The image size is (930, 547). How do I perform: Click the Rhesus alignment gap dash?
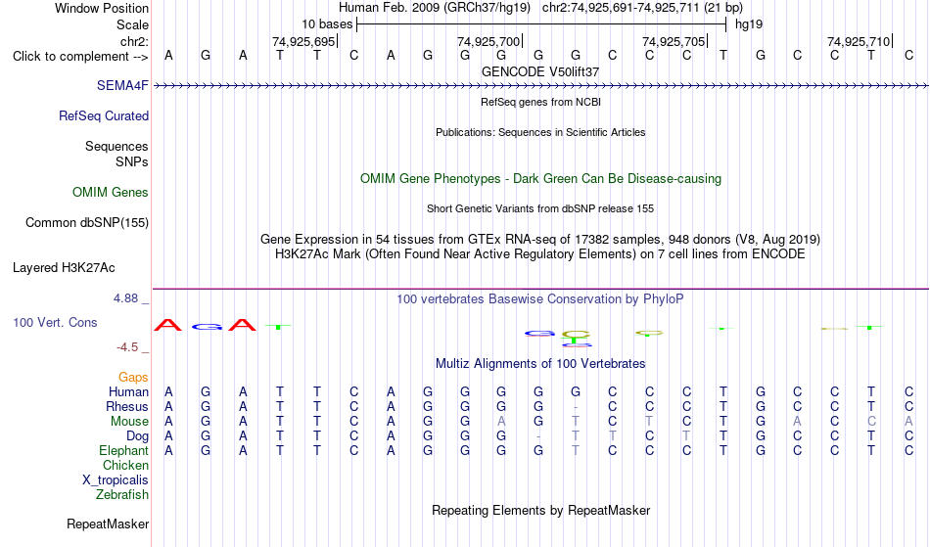pos(576,408)
